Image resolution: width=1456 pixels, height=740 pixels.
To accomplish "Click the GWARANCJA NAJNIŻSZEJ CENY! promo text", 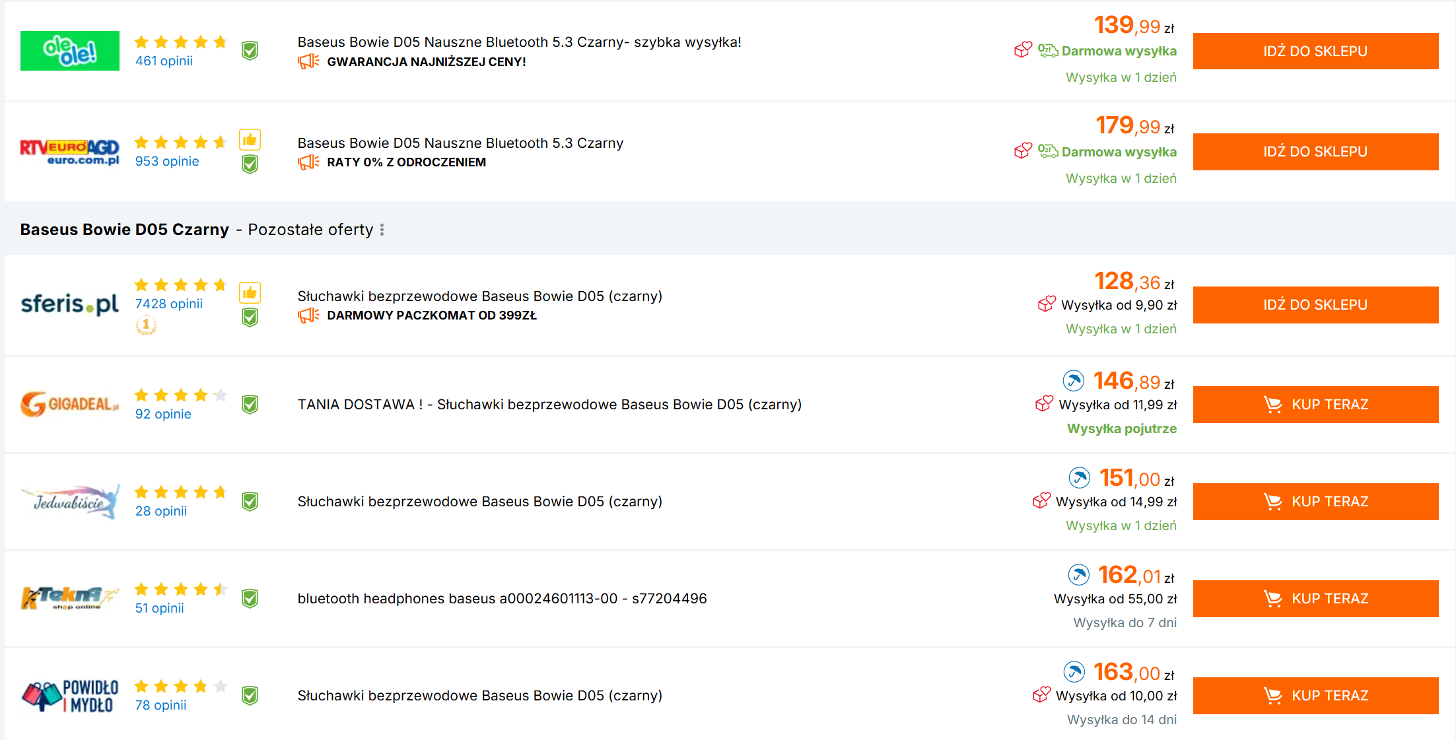I will click(427, 62).
